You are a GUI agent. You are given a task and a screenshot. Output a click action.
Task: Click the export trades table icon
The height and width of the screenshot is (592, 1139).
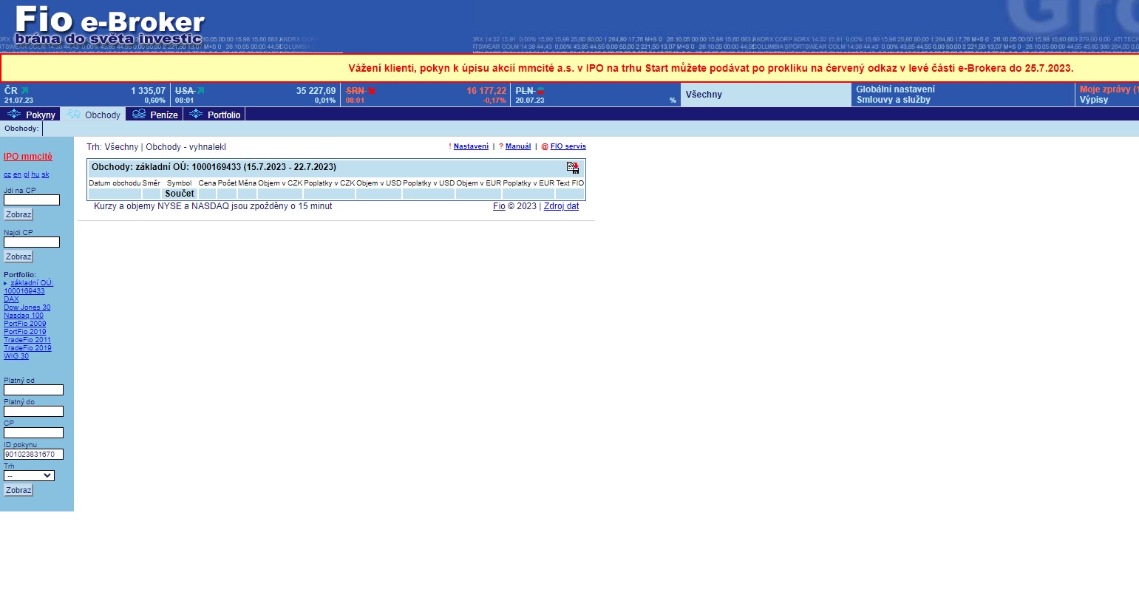tap(573, 168)
